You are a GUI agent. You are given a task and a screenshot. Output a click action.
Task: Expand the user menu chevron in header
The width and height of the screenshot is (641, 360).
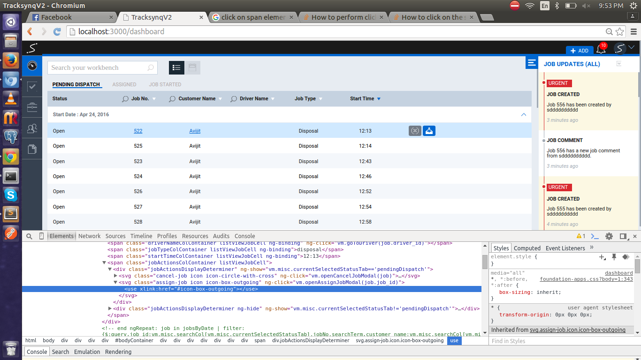pos(632,47)
